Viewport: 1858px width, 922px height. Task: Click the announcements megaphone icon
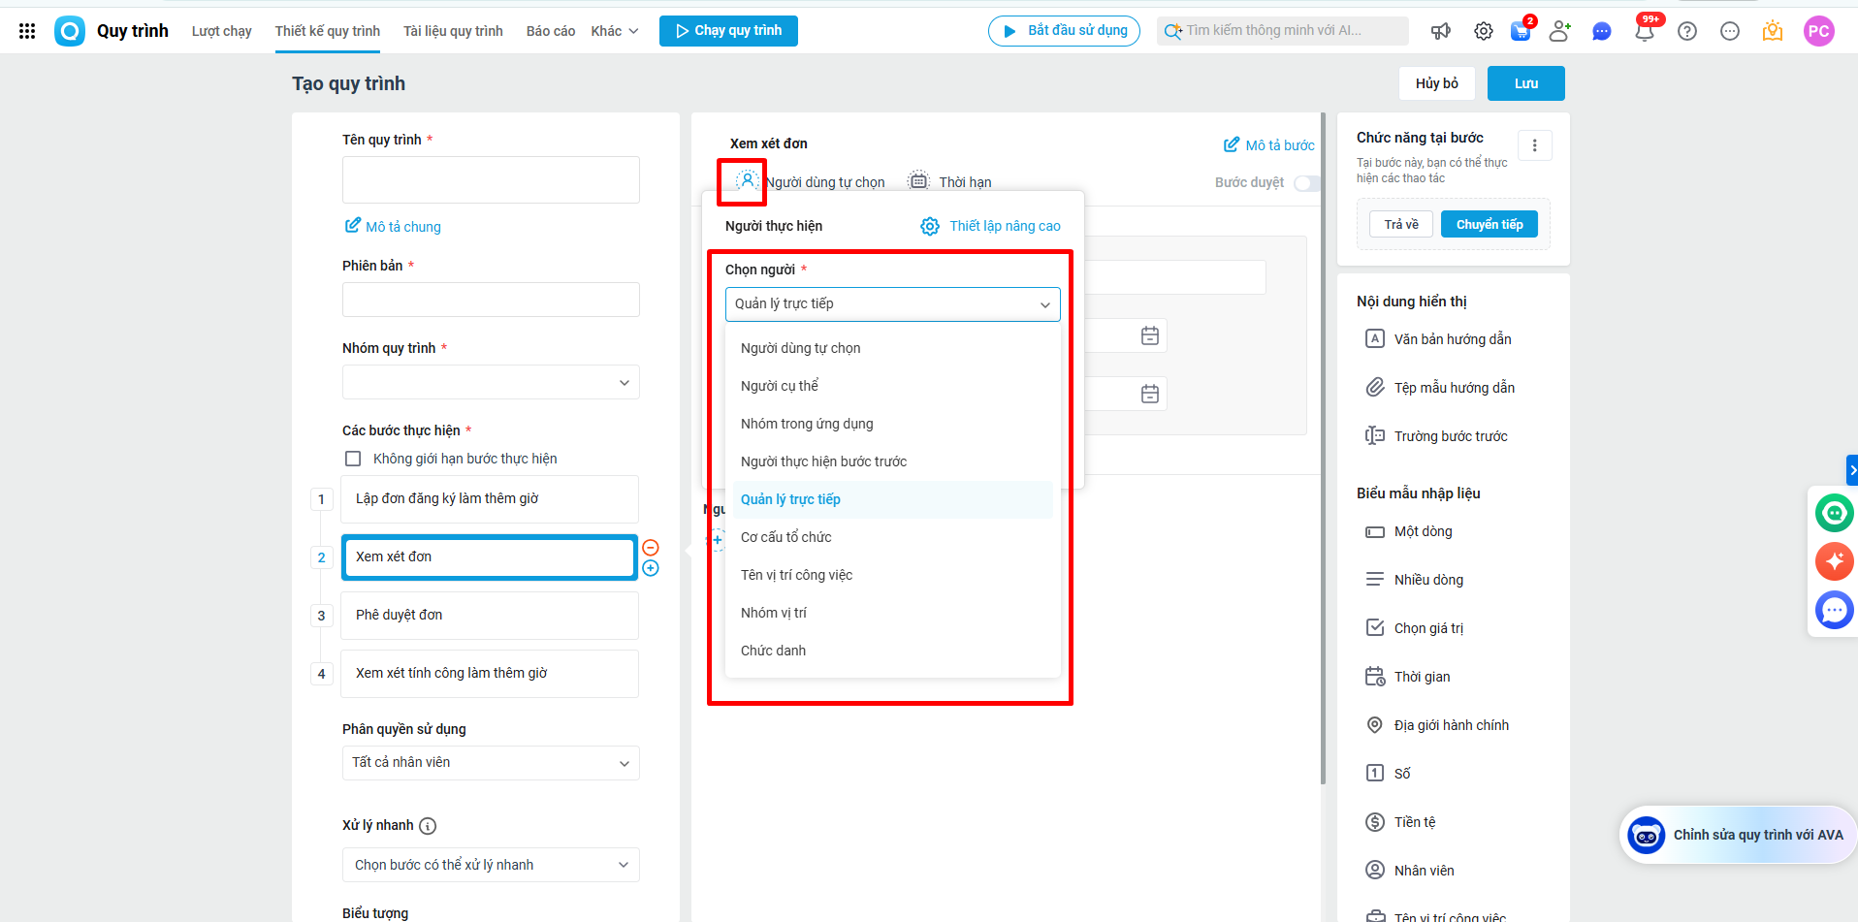click(1441, 31)
